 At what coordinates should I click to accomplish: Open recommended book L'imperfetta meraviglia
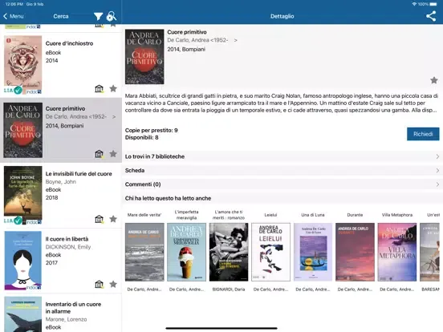[x=186, y=252]
